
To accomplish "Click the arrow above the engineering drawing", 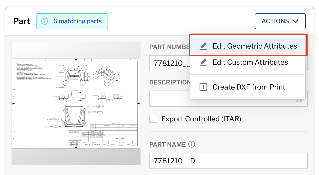I will (x=76, y=59).
